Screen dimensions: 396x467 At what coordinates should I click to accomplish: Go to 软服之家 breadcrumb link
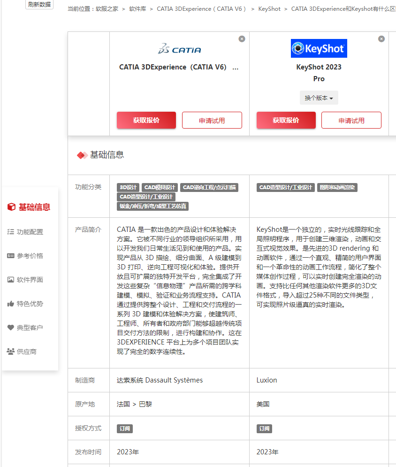click(x=107, y=9)
